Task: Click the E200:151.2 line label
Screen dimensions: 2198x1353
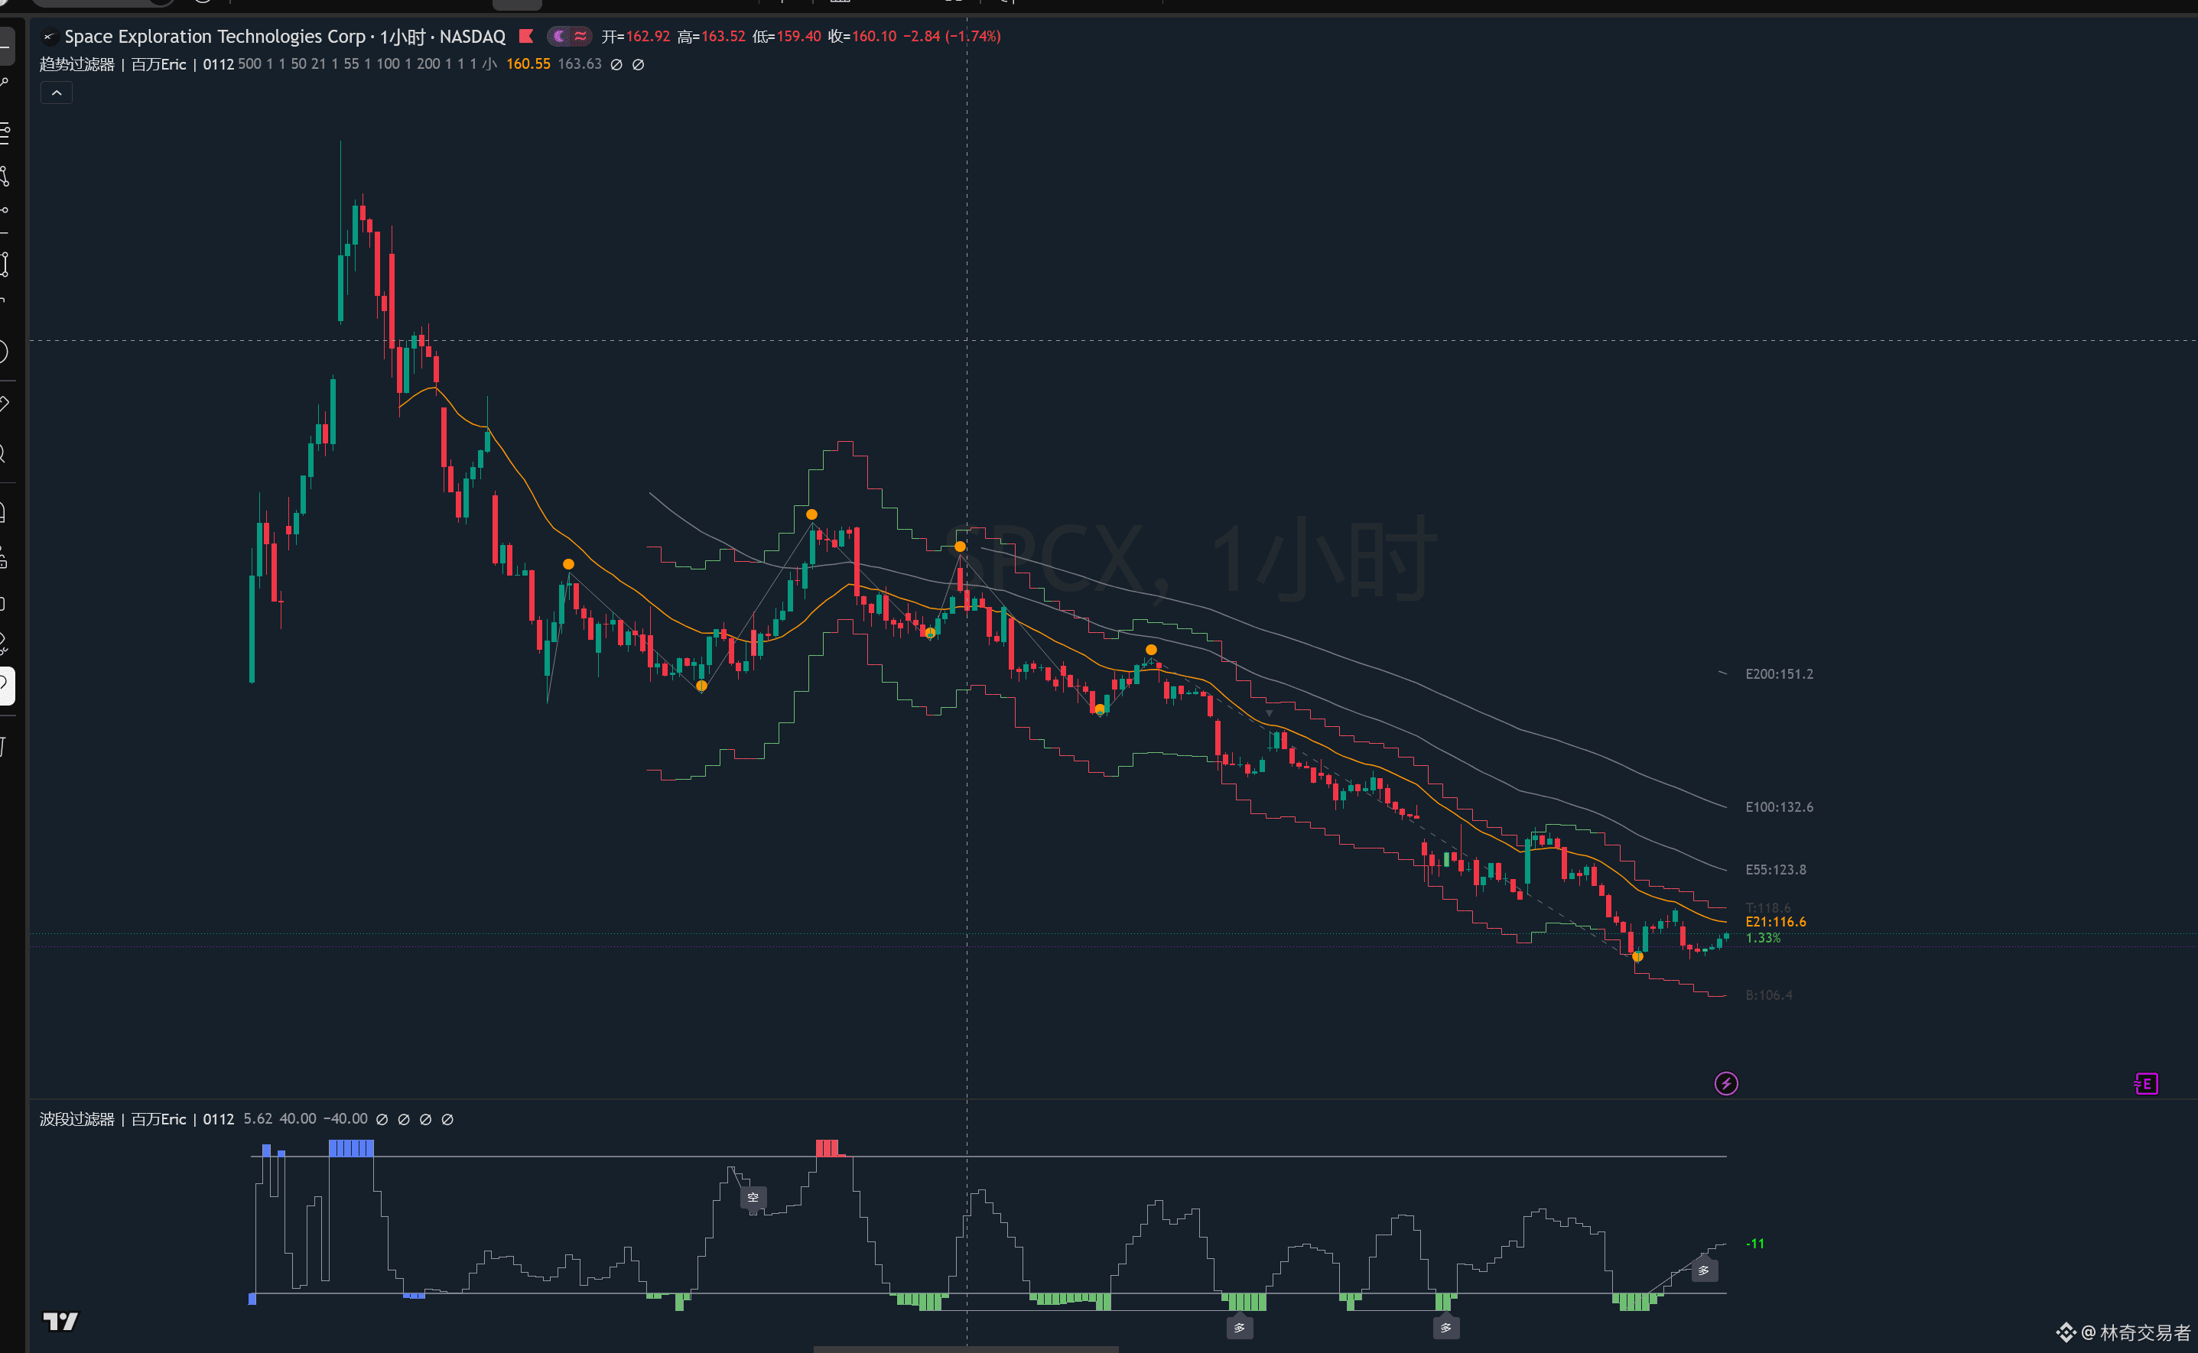Action: tap(1779, 673)
